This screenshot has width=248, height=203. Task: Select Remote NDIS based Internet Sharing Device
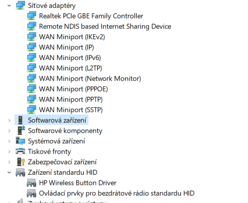105,26
